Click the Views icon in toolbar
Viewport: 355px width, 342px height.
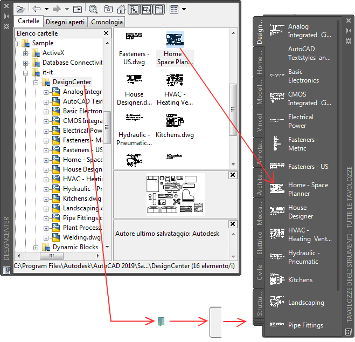pos(174,9)
